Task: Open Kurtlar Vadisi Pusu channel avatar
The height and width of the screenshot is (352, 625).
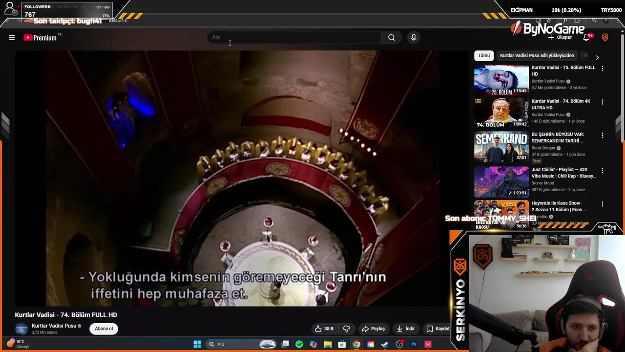Action: (x=21, y=329)
